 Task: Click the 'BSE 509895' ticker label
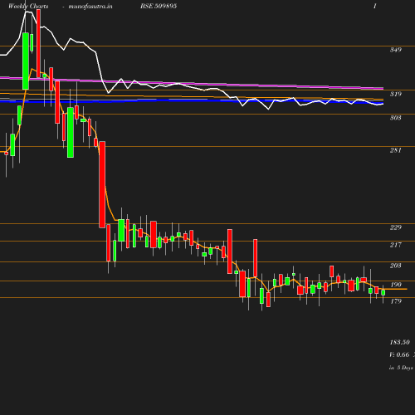coord(159,6)
